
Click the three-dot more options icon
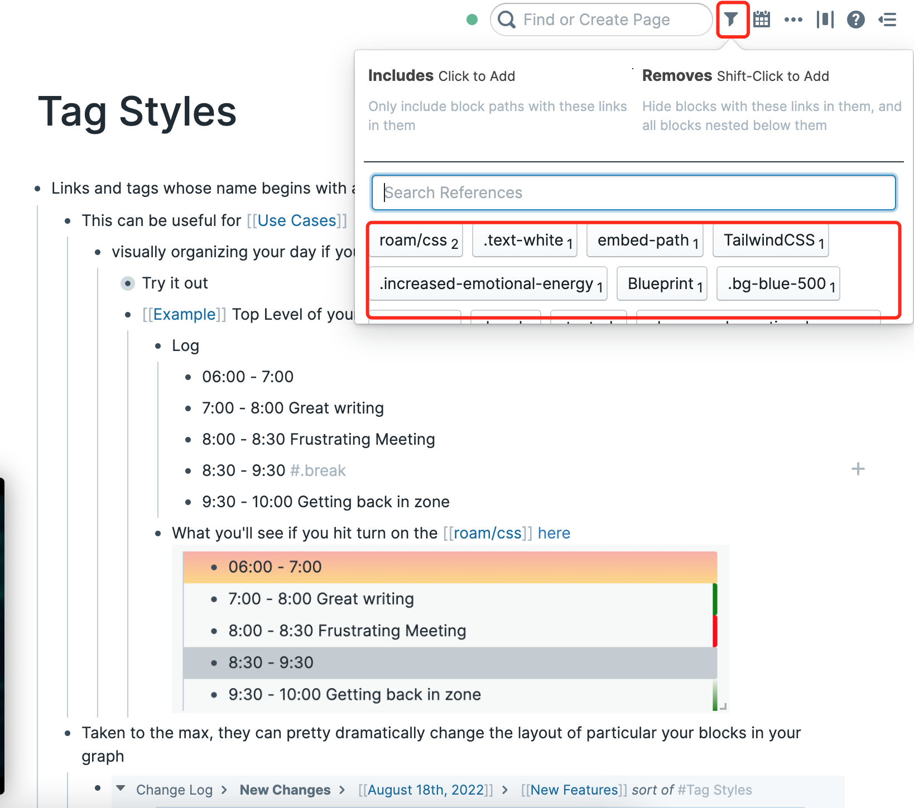click(793, 20)
